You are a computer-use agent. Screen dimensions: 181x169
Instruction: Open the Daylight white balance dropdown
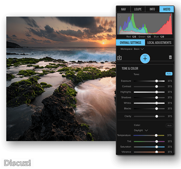click(x=141, y=130)
